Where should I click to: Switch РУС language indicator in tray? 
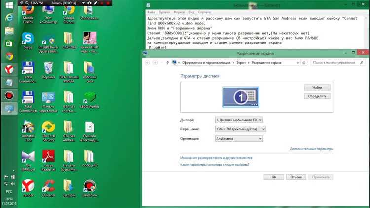tap(9, 192)
